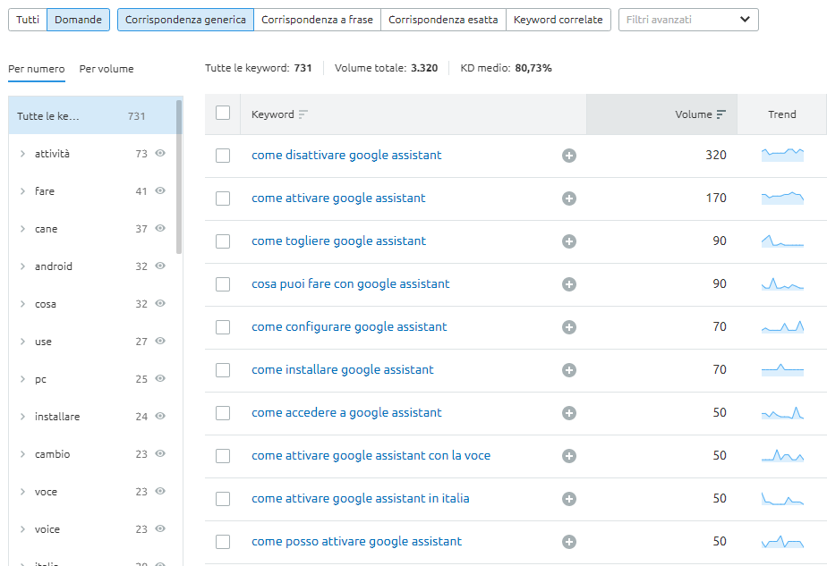This screenshot has width=827, height=566.
Task: Open 'come accedere a google assistant' link
Action: tap(346, 412)
